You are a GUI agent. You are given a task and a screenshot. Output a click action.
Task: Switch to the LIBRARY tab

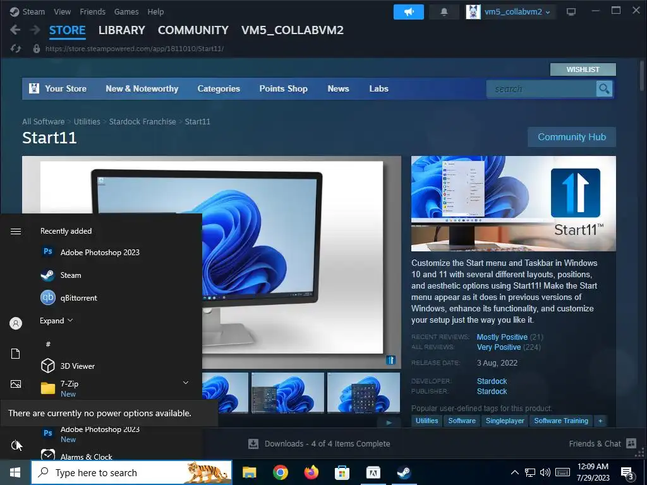tap(122, 30)
